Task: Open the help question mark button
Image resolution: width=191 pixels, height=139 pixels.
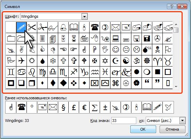Action: click(172, 6)
